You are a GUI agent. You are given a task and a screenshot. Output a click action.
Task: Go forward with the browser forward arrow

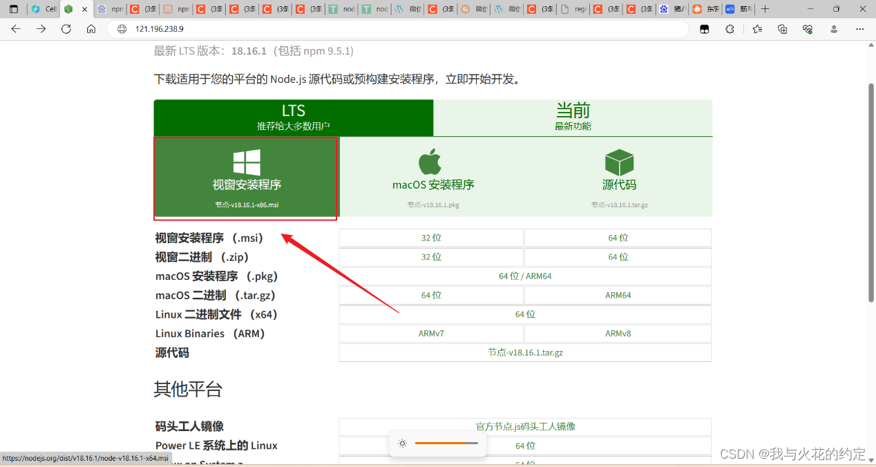(x=41, y=29)
